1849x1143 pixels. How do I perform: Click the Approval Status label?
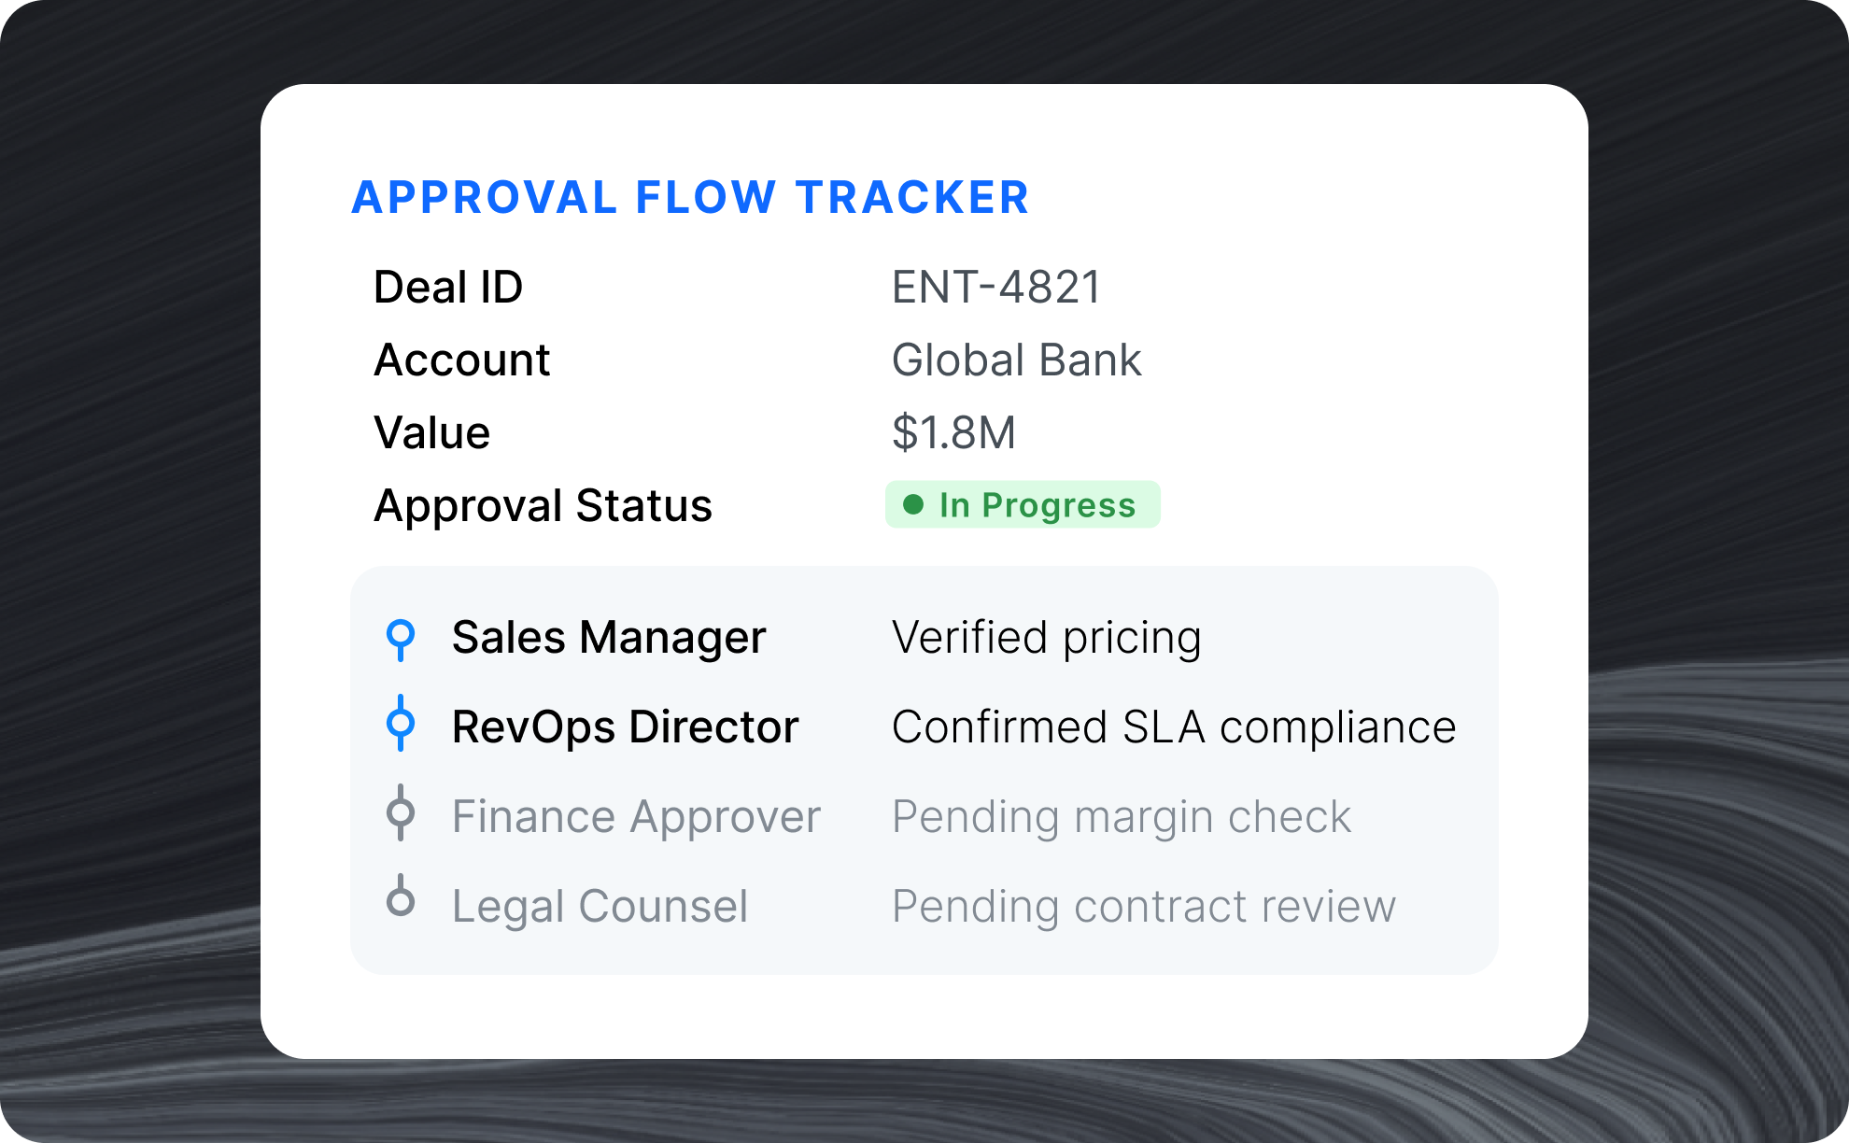543,506
